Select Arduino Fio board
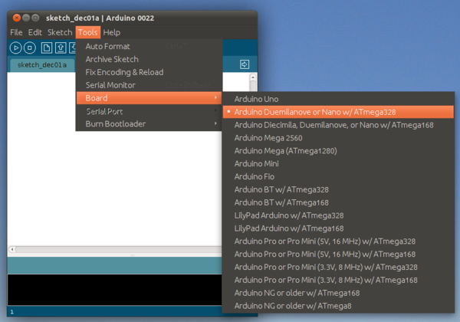Image resolution: width=460 pixels, height=322 pixels. [338, 176]
